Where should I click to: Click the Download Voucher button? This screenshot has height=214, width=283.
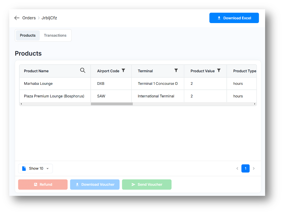tap(95, 185)
